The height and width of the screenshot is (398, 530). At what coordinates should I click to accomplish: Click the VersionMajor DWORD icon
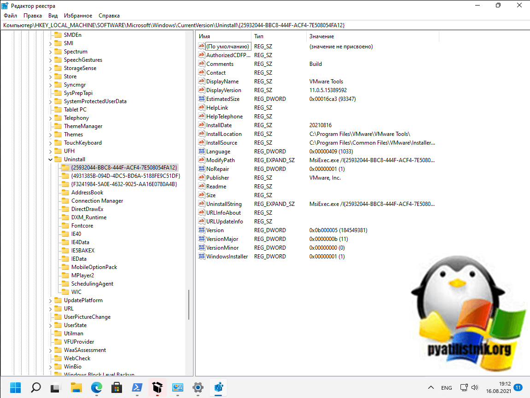click(x=201, y=239)
